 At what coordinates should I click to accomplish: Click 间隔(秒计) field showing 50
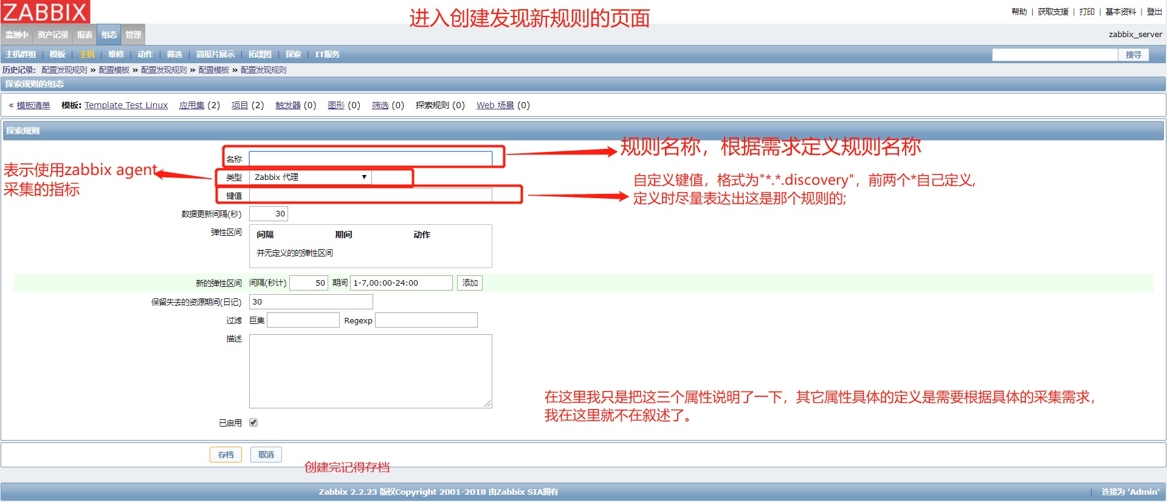click(309, 283)
